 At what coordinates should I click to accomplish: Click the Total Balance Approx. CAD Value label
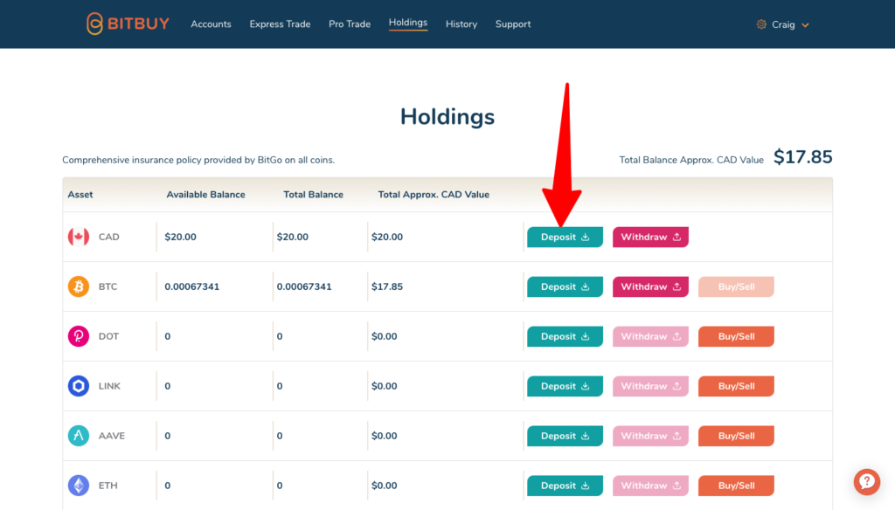click(691, 161)
